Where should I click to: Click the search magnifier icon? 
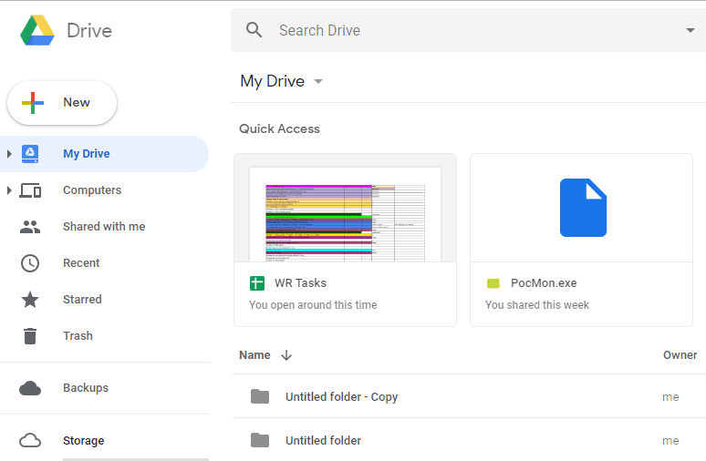(x=254, y=30)
